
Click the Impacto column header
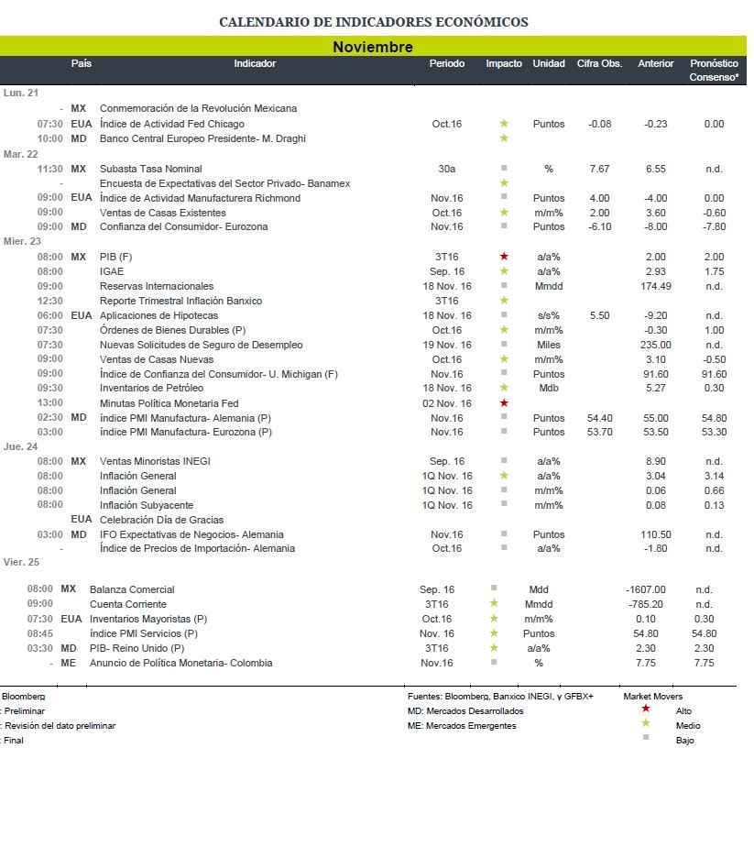[x=504, y=63]
